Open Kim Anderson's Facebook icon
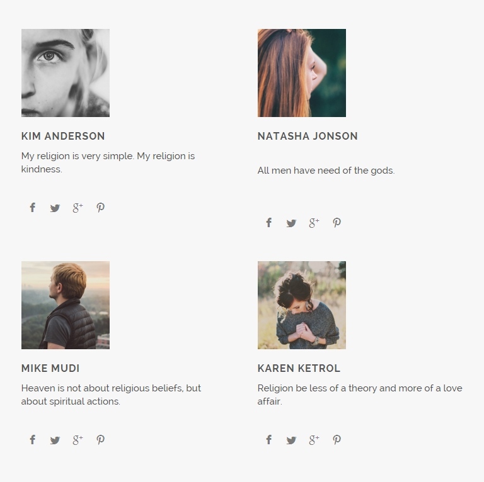Viewport: 484px width, 482px height. 32,208
